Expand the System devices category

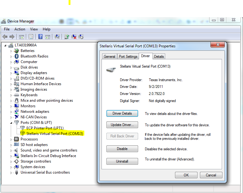coord(11,167)
